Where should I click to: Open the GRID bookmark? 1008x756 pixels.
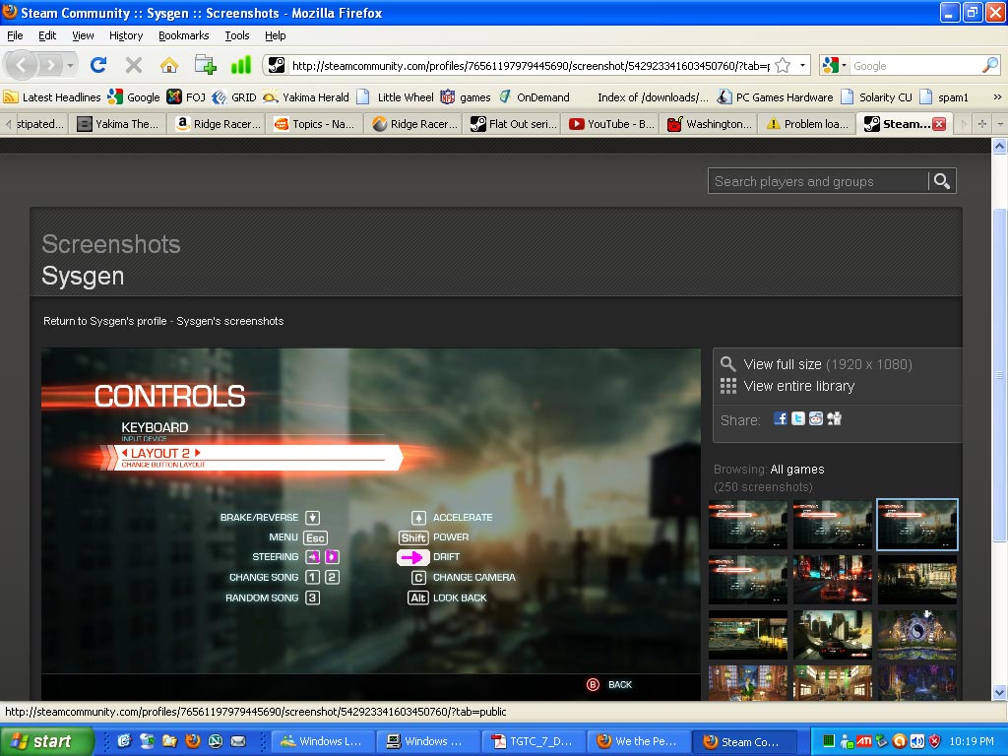234,97
